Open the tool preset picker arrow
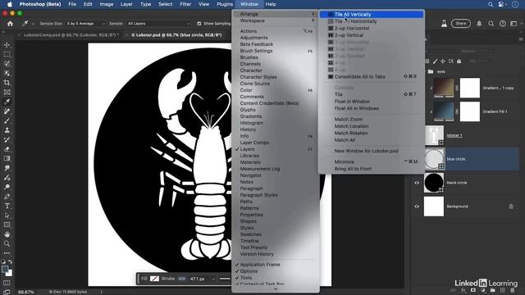 tap(33, 24)
